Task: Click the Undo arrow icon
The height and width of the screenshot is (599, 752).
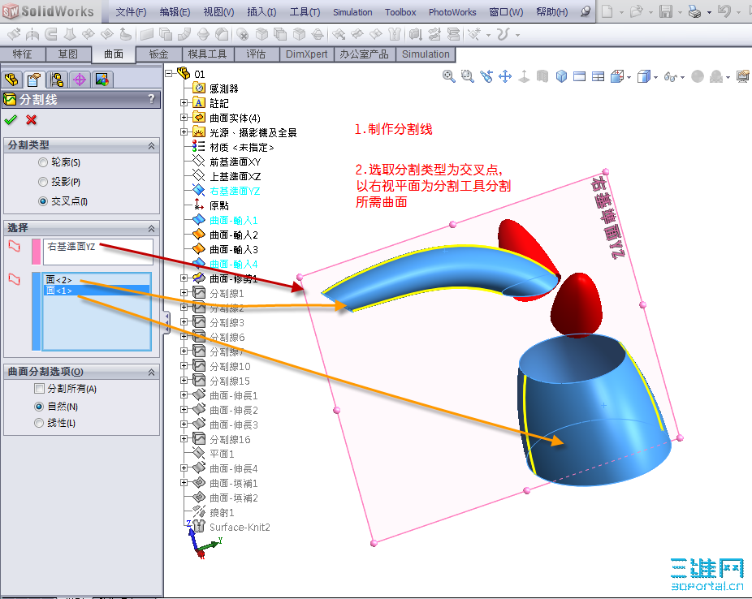Action: tap(724, 11)
